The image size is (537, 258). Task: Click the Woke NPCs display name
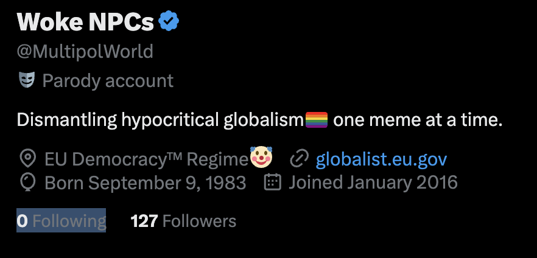(85, 21)
